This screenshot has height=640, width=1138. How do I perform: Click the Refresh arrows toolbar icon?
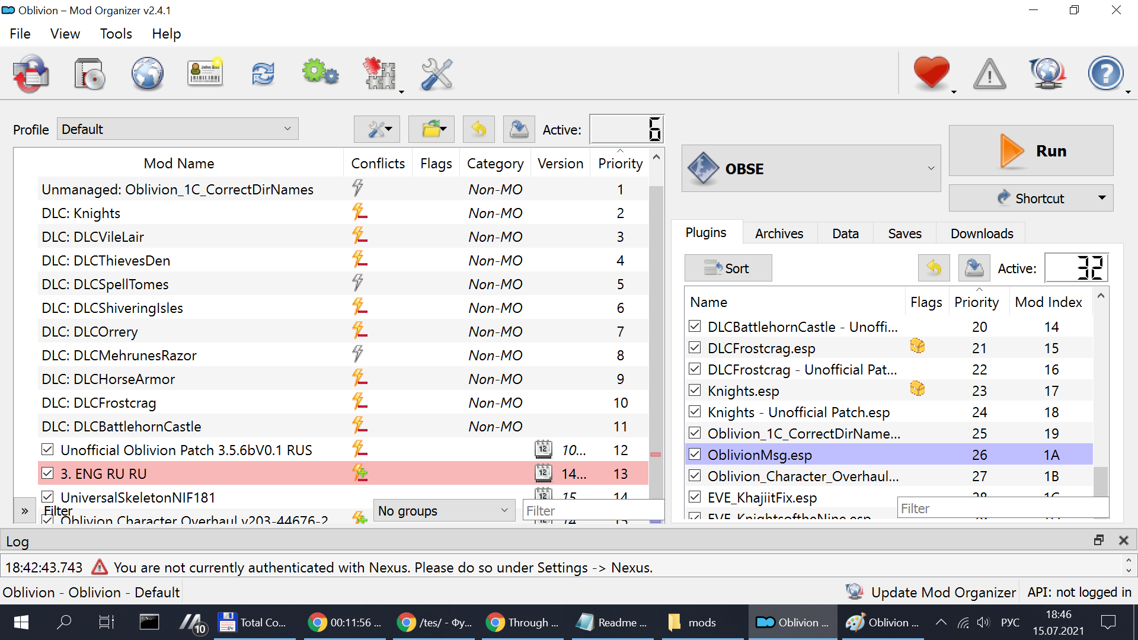[x=263, y=74]
